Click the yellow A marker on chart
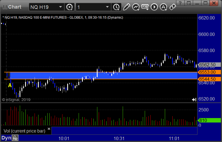The height and width of the screenshot is (142, 222). click(x=10, y=85)
